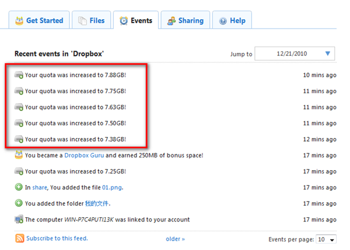Click the question mark icon on Help tab
This screenshot has height=250, width=350.
[223, 21]
